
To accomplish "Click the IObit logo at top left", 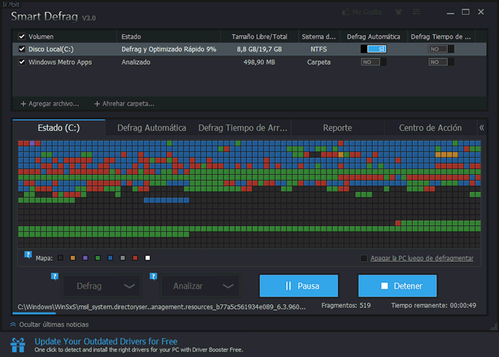I will (x=11, y=4).
